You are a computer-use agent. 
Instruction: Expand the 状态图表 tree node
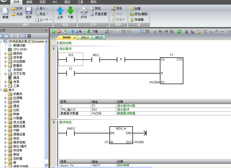pyautogui.click(x=5, y=62)
